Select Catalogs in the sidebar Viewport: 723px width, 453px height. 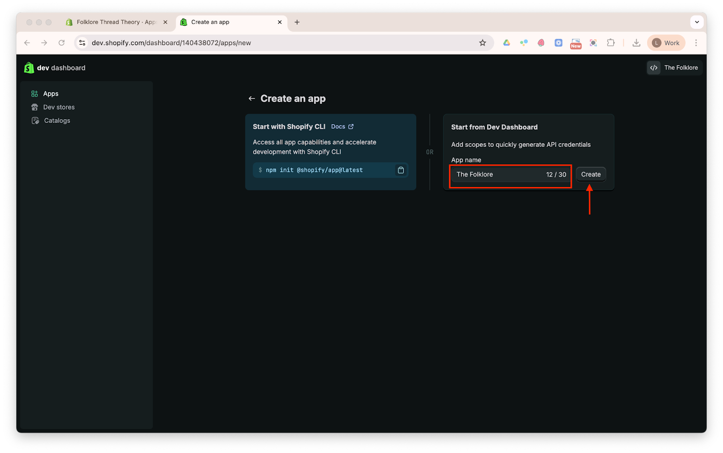(x=57, y=121)
